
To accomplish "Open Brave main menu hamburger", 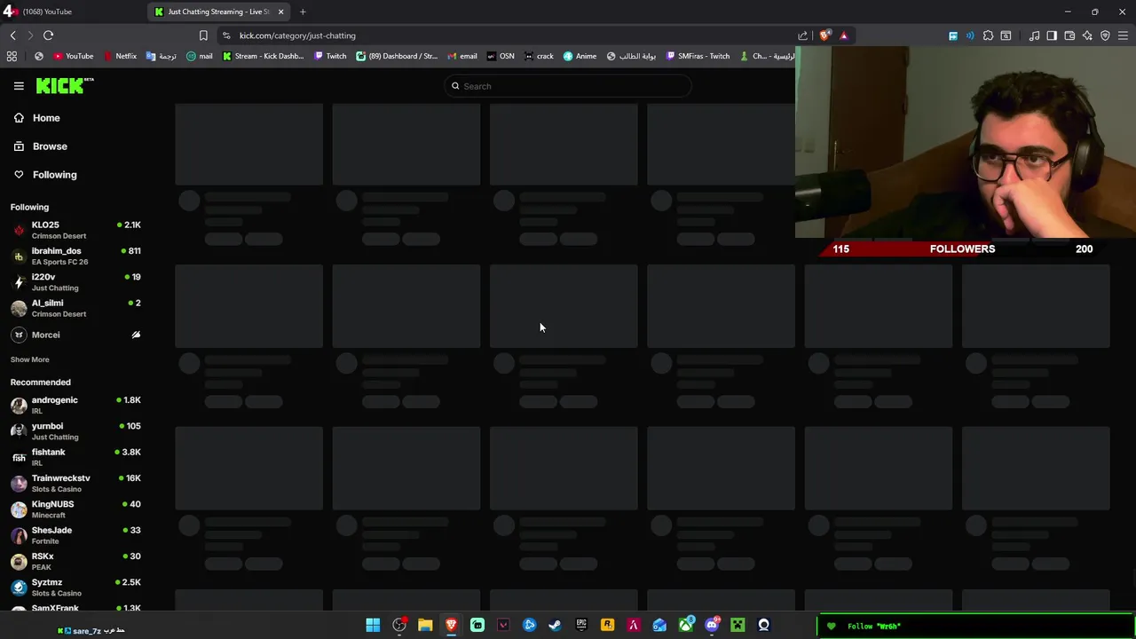I will coord(1123,35).
